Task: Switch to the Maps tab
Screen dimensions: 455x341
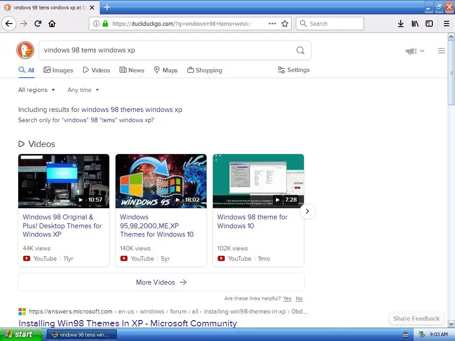Action: (x=166, y=70)
